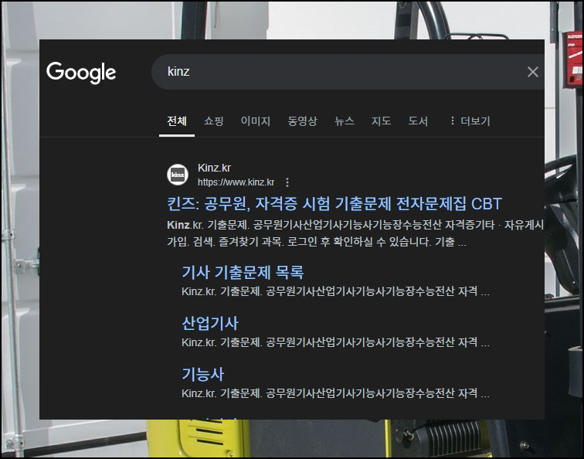Open the 기사 기출문제 목록 sitelink

pyautogui.click(x=243, y=272)
